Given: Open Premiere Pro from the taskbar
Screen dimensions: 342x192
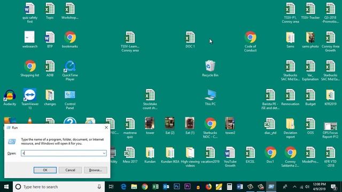Looking at the screenshot, I should pyautogui.click(x=188, y=187).
